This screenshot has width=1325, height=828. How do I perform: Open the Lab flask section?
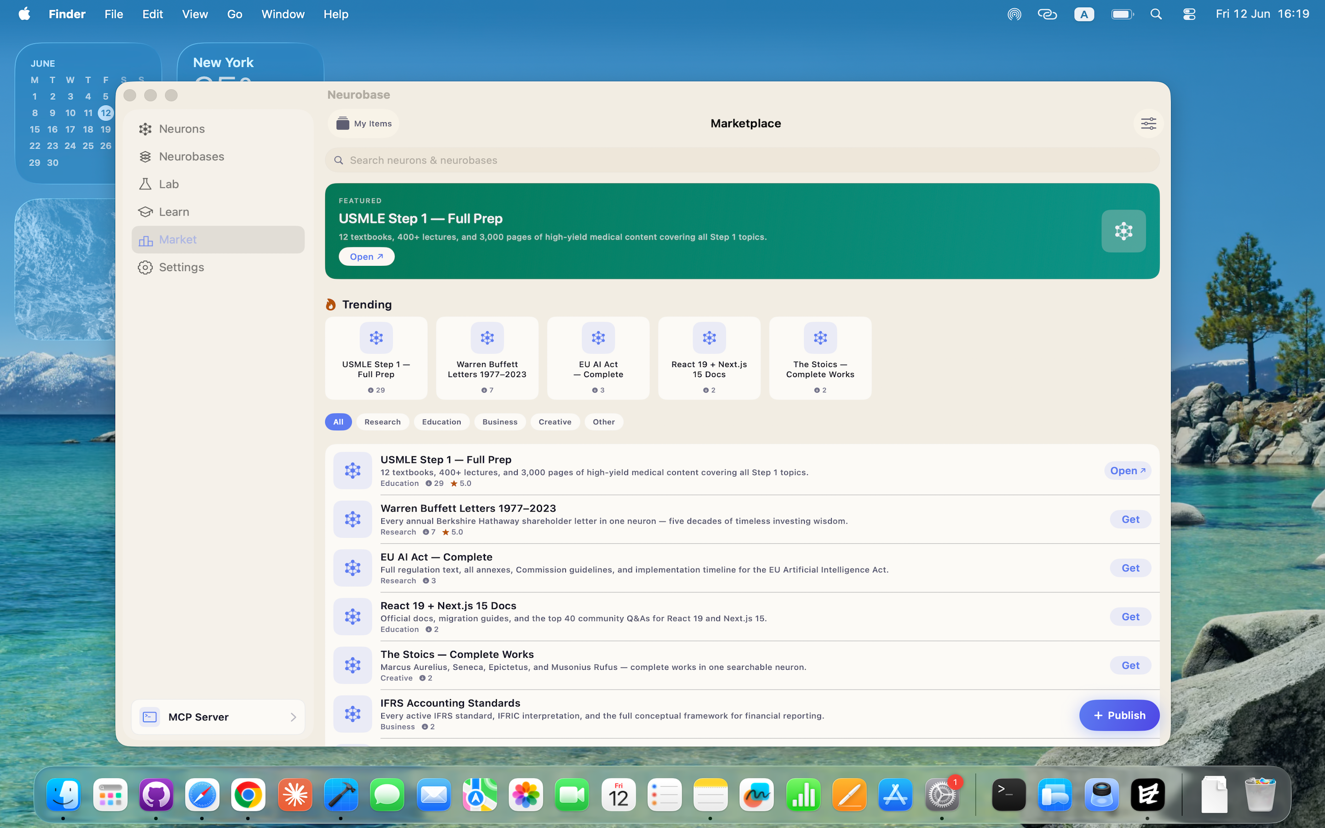[218, 184]
